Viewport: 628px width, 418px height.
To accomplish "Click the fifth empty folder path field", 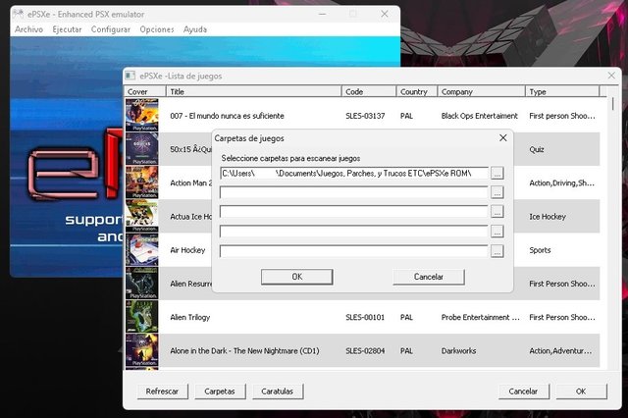I will [x=354, y=251].
